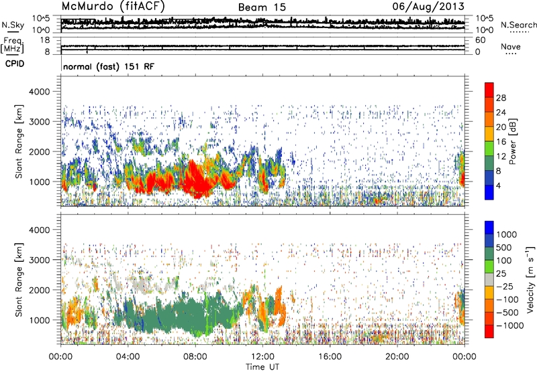537x371 pixels.
Task: Click the "-25" velocity colorbar value
Action: (504, 287)
